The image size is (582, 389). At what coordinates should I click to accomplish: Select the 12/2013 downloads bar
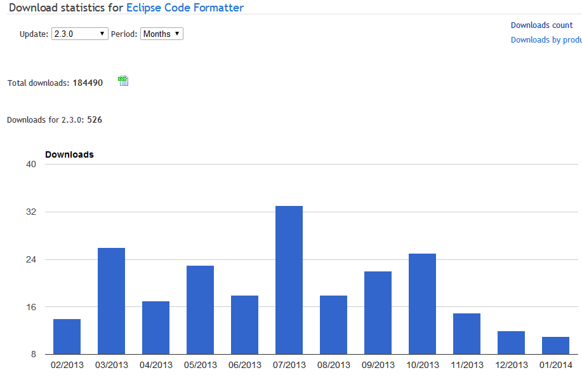click(511, 343)
